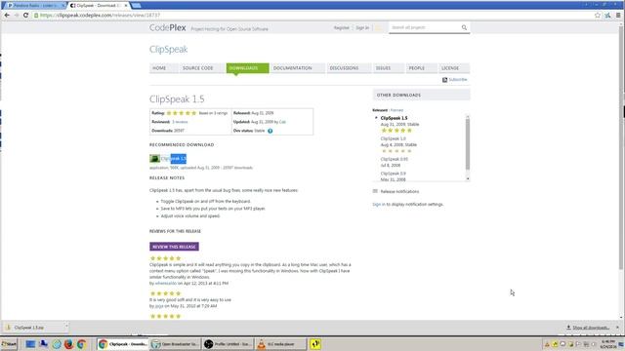
Task: Open the 3 reviews link
Action: (x=180, y=122)
